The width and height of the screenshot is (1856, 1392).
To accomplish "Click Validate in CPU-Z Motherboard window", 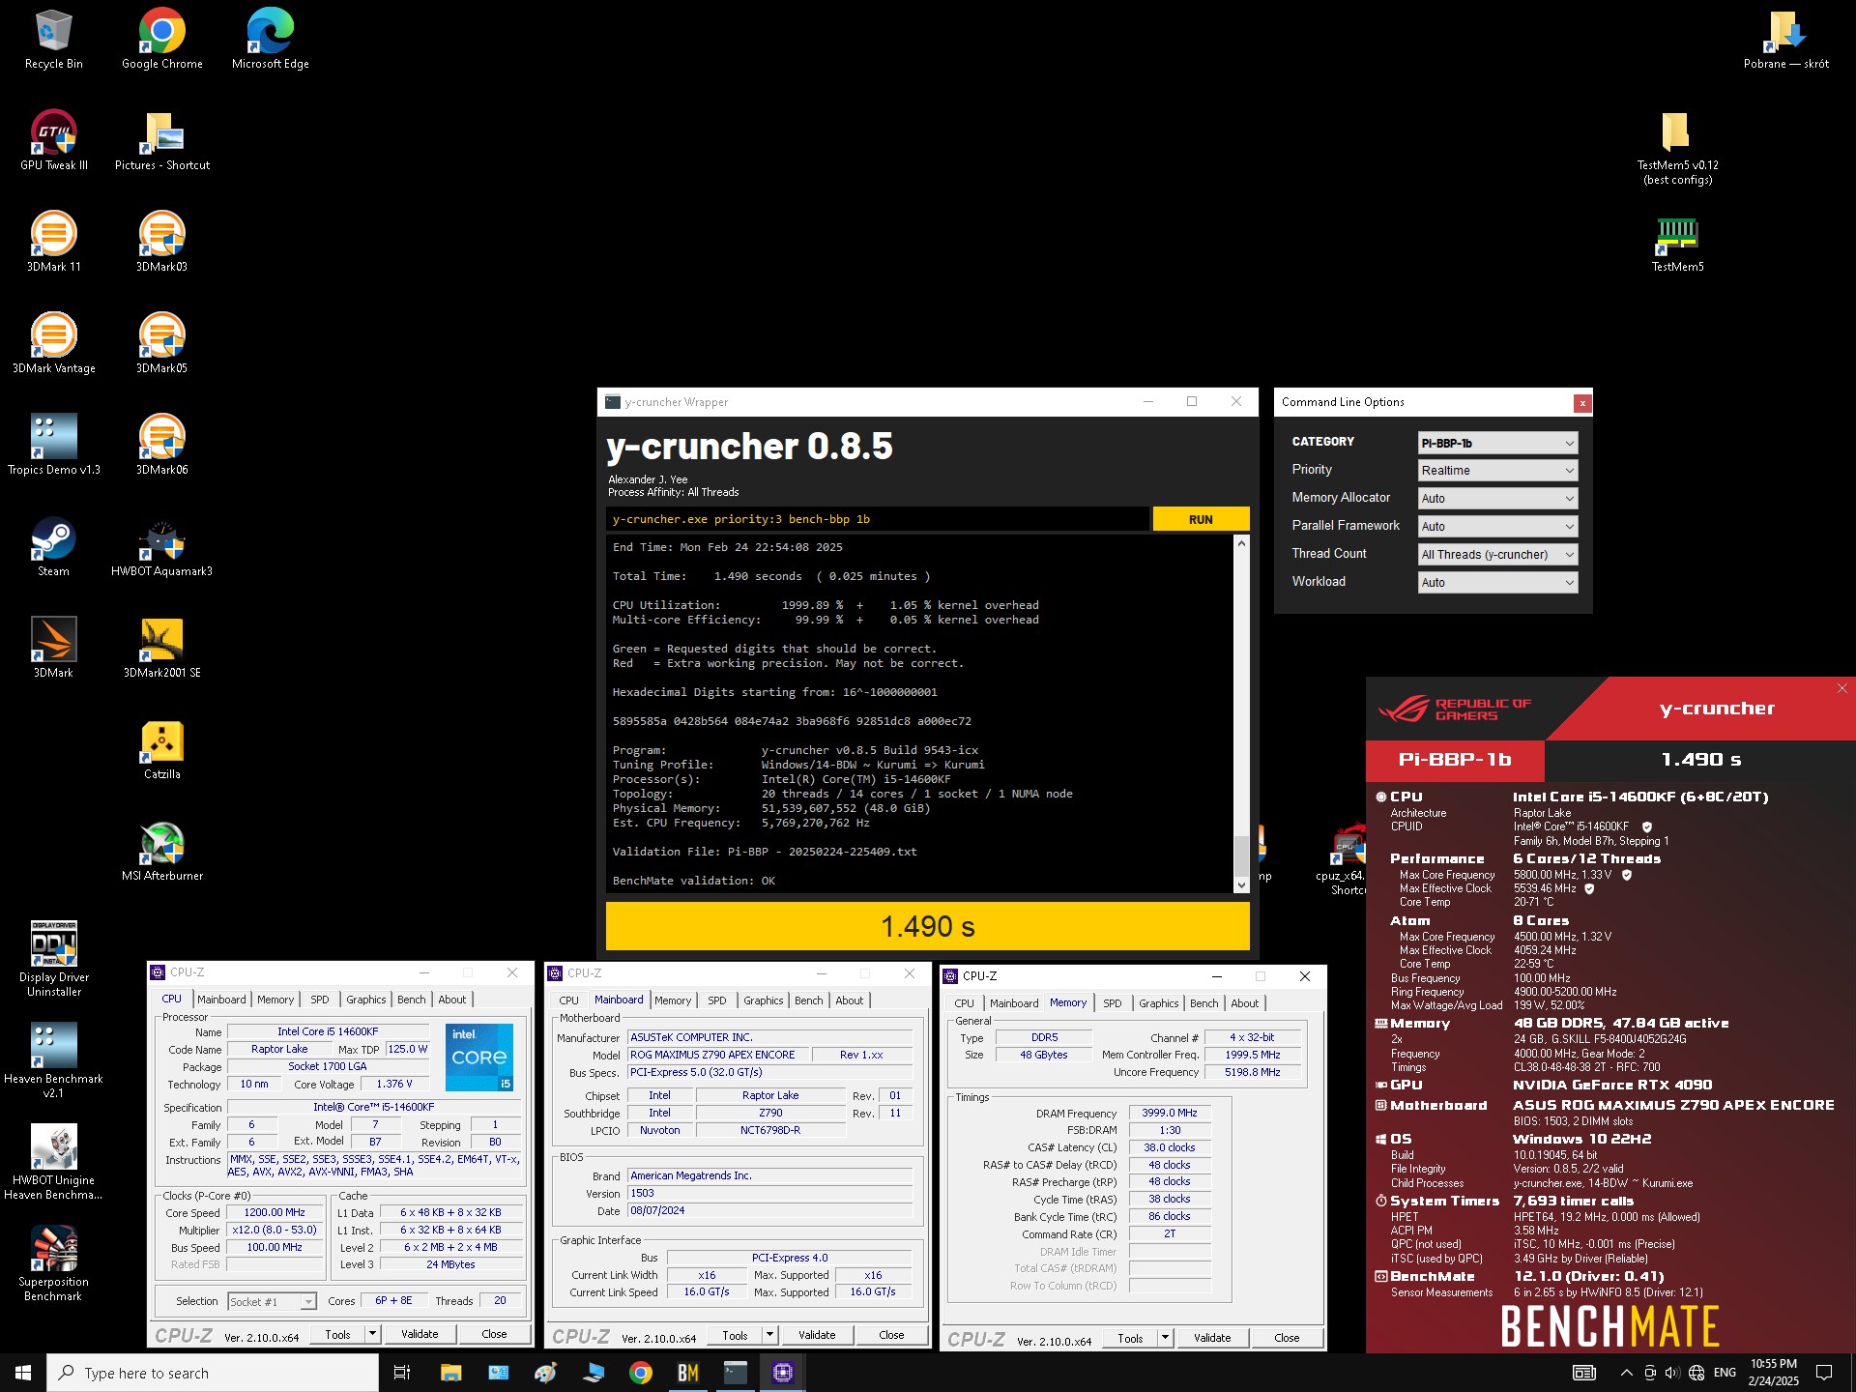I will (817, 1335).
